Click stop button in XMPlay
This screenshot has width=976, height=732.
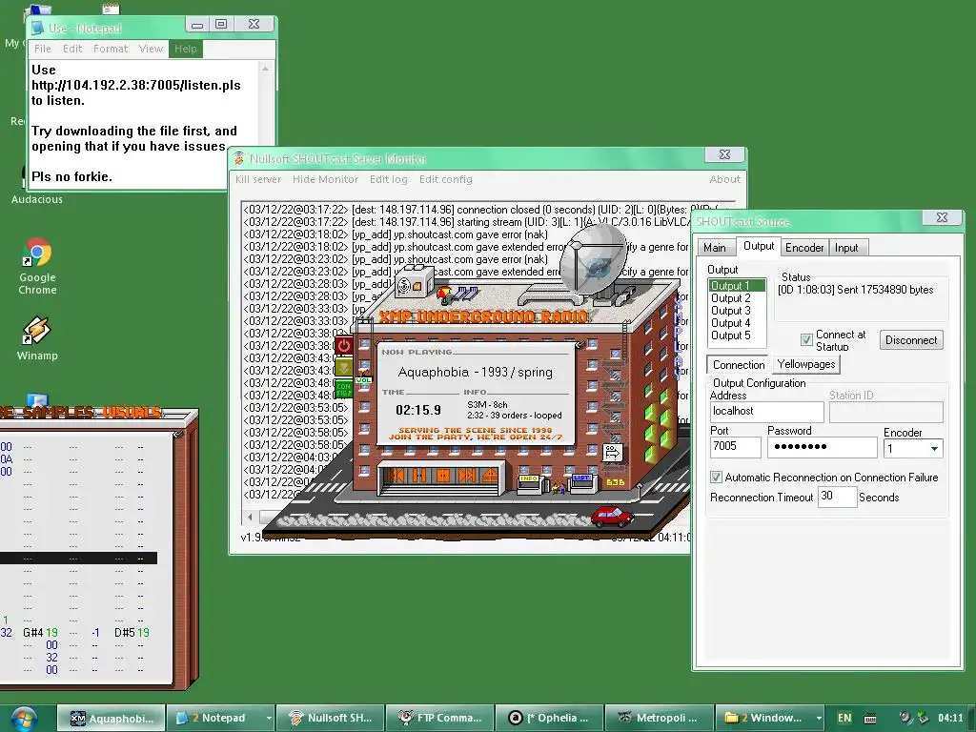click(x=443, y=476)
